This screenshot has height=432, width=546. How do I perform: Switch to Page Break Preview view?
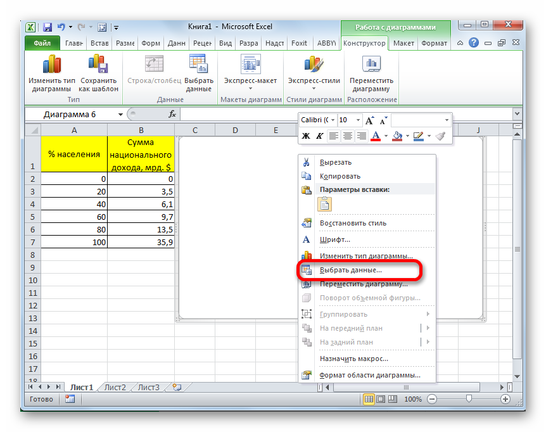[393, 399]
